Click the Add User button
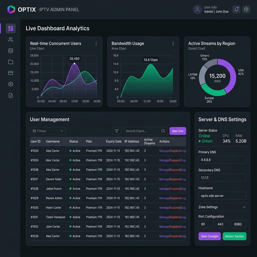Viewport: 257px width, 257px height. click(x=178, y=131)
